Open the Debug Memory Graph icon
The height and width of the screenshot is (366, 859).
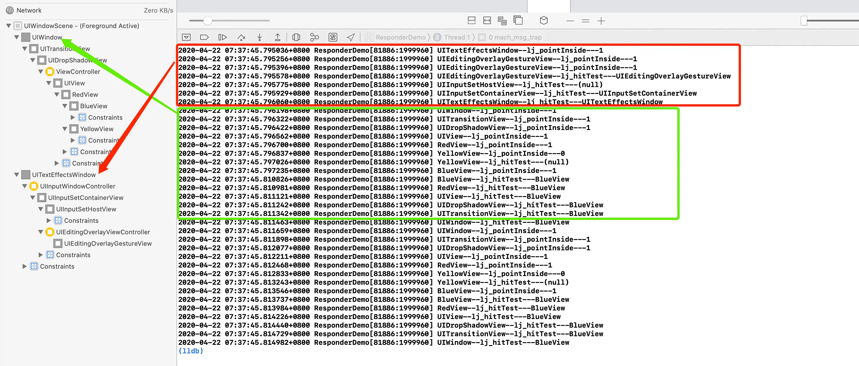pos(314,37)
